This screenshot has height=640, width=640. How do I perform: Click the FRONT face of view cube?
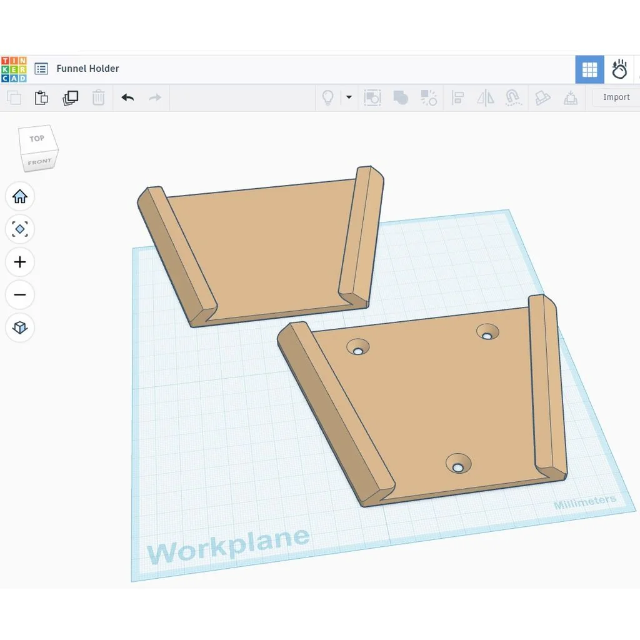tap(39, 162)
